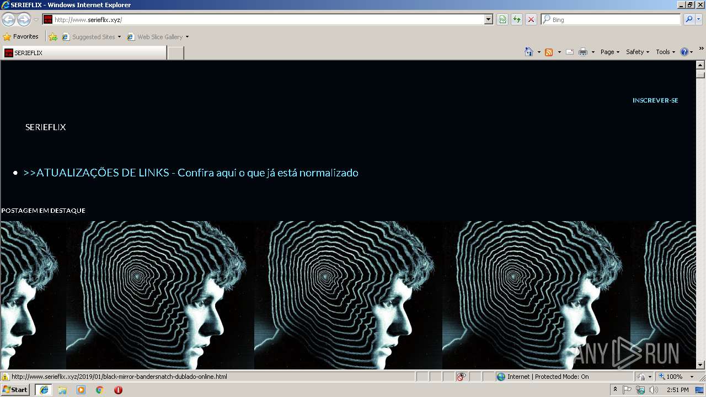Click the network tray icon
The width and height of the screenshot is (706, 397).
coord(640,390)
